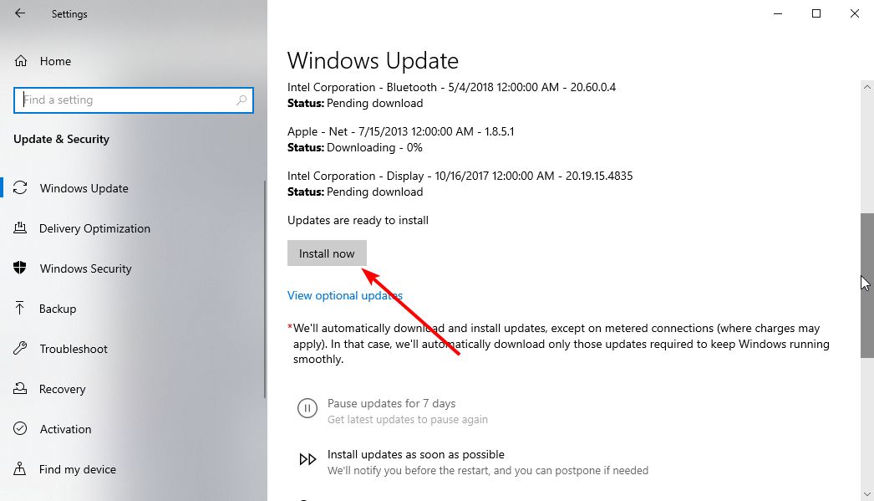Click the scrollbar up arrow
This screenshot has height=501, width=874.
[x=866, y=88]
